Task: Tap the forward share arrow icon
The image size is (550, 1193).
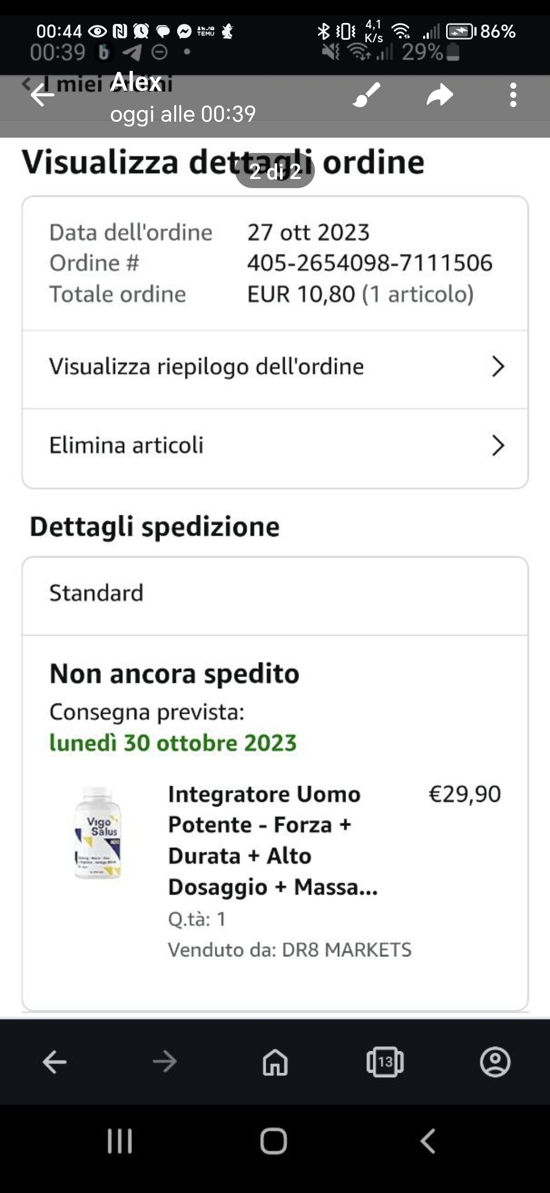Action: coord(439,95)
